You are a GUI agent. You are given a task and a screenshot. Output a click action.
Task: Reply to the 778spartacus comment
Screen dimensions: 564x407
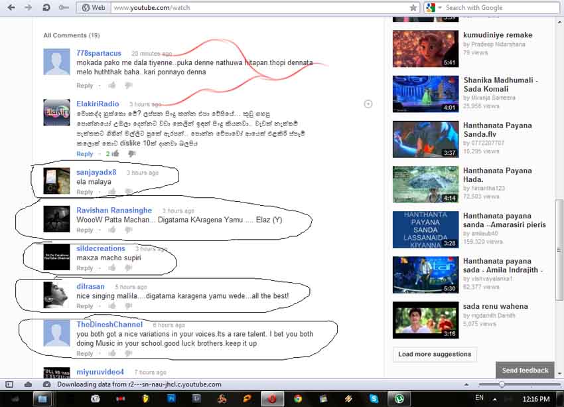tap(84, 86)
